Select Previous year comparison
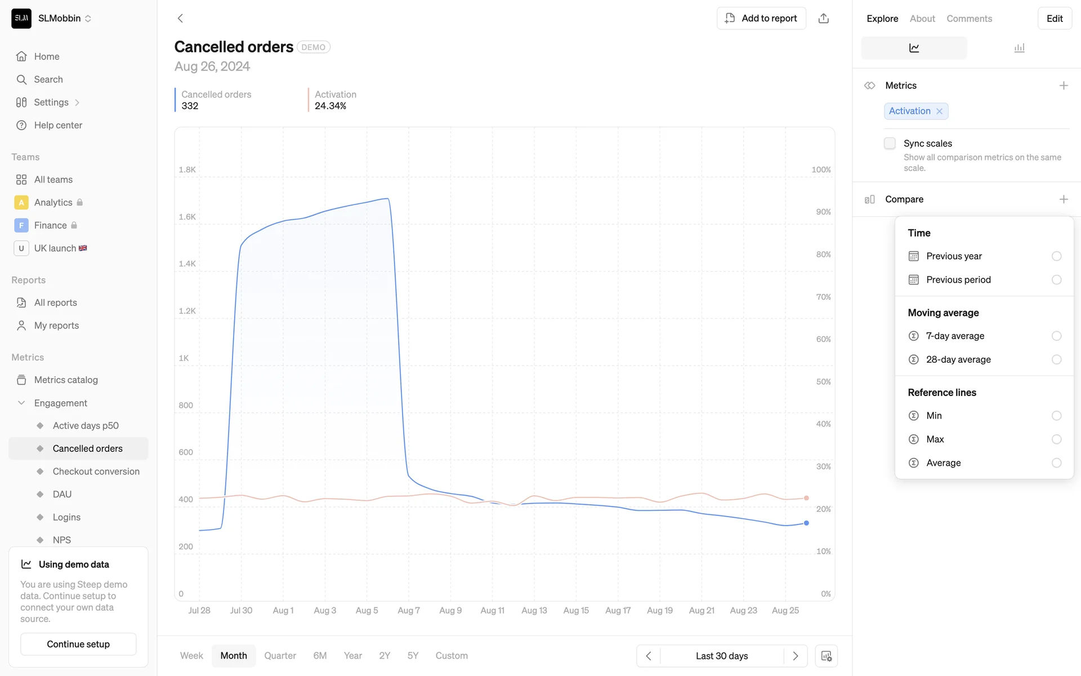The image size is (1081, 676). (x=1056, y=256)
